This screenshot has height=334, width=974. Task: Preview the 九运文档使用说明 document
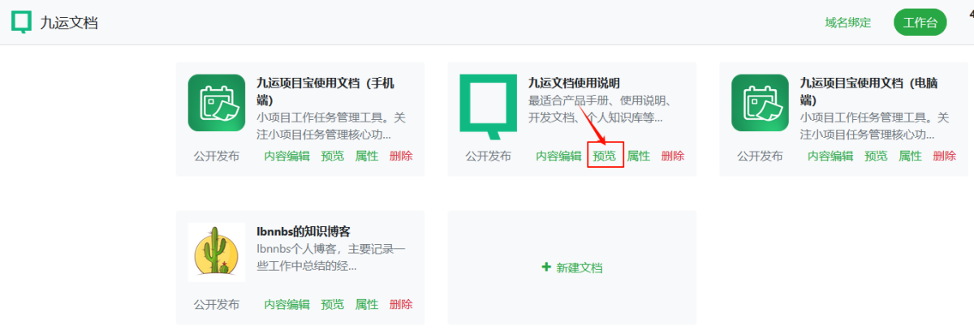605,156
